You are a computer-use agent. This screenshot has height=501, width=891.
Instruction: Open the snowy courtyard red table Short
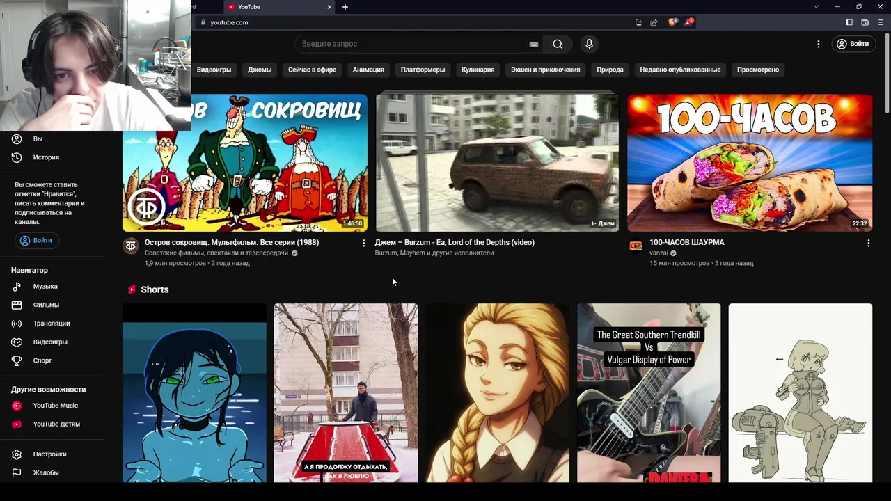346,393
